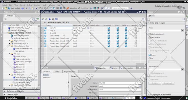Open the Diagnostics inspector tab
The width and height of the screenshot is (188, 100).
click(128, 68)
